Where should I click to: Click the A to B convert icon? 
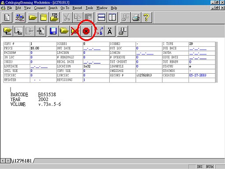pyautogui.click(x=99, y=31)
